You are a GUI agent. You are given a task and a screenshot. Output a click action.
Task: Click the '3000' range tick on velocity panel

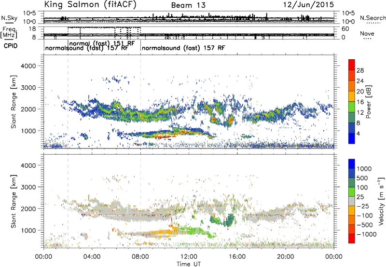(28, 187)
